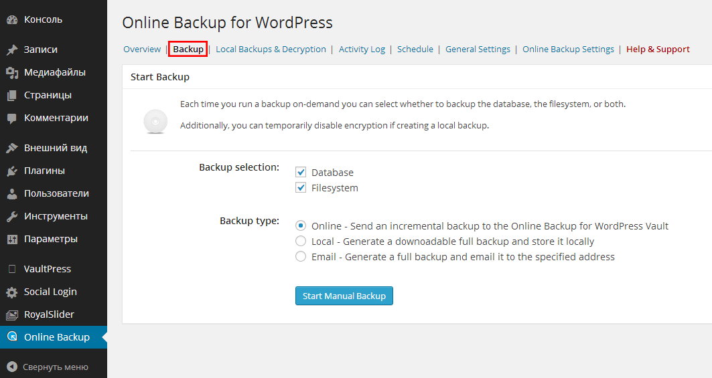Collapse the menu via Свернуть меню arrow
The height and width of the screenshot is (378, 712).
tap(11, 367)
